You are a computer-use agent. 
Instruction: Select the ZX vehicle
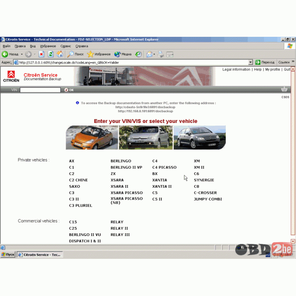click(113, 174)
